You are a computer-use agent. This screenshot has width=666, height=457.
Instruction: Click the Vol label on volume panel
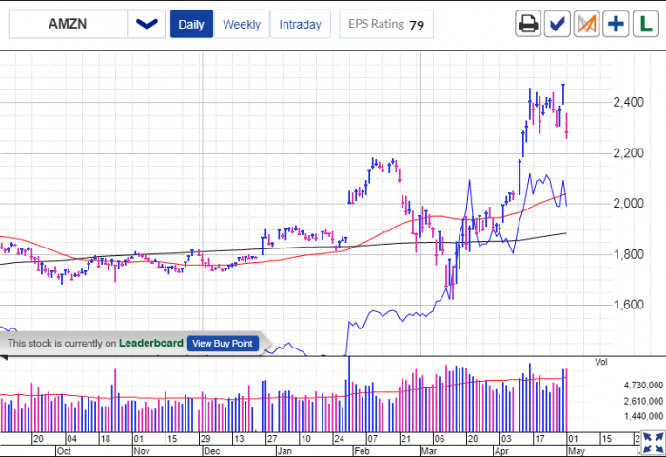coord(600,362)
